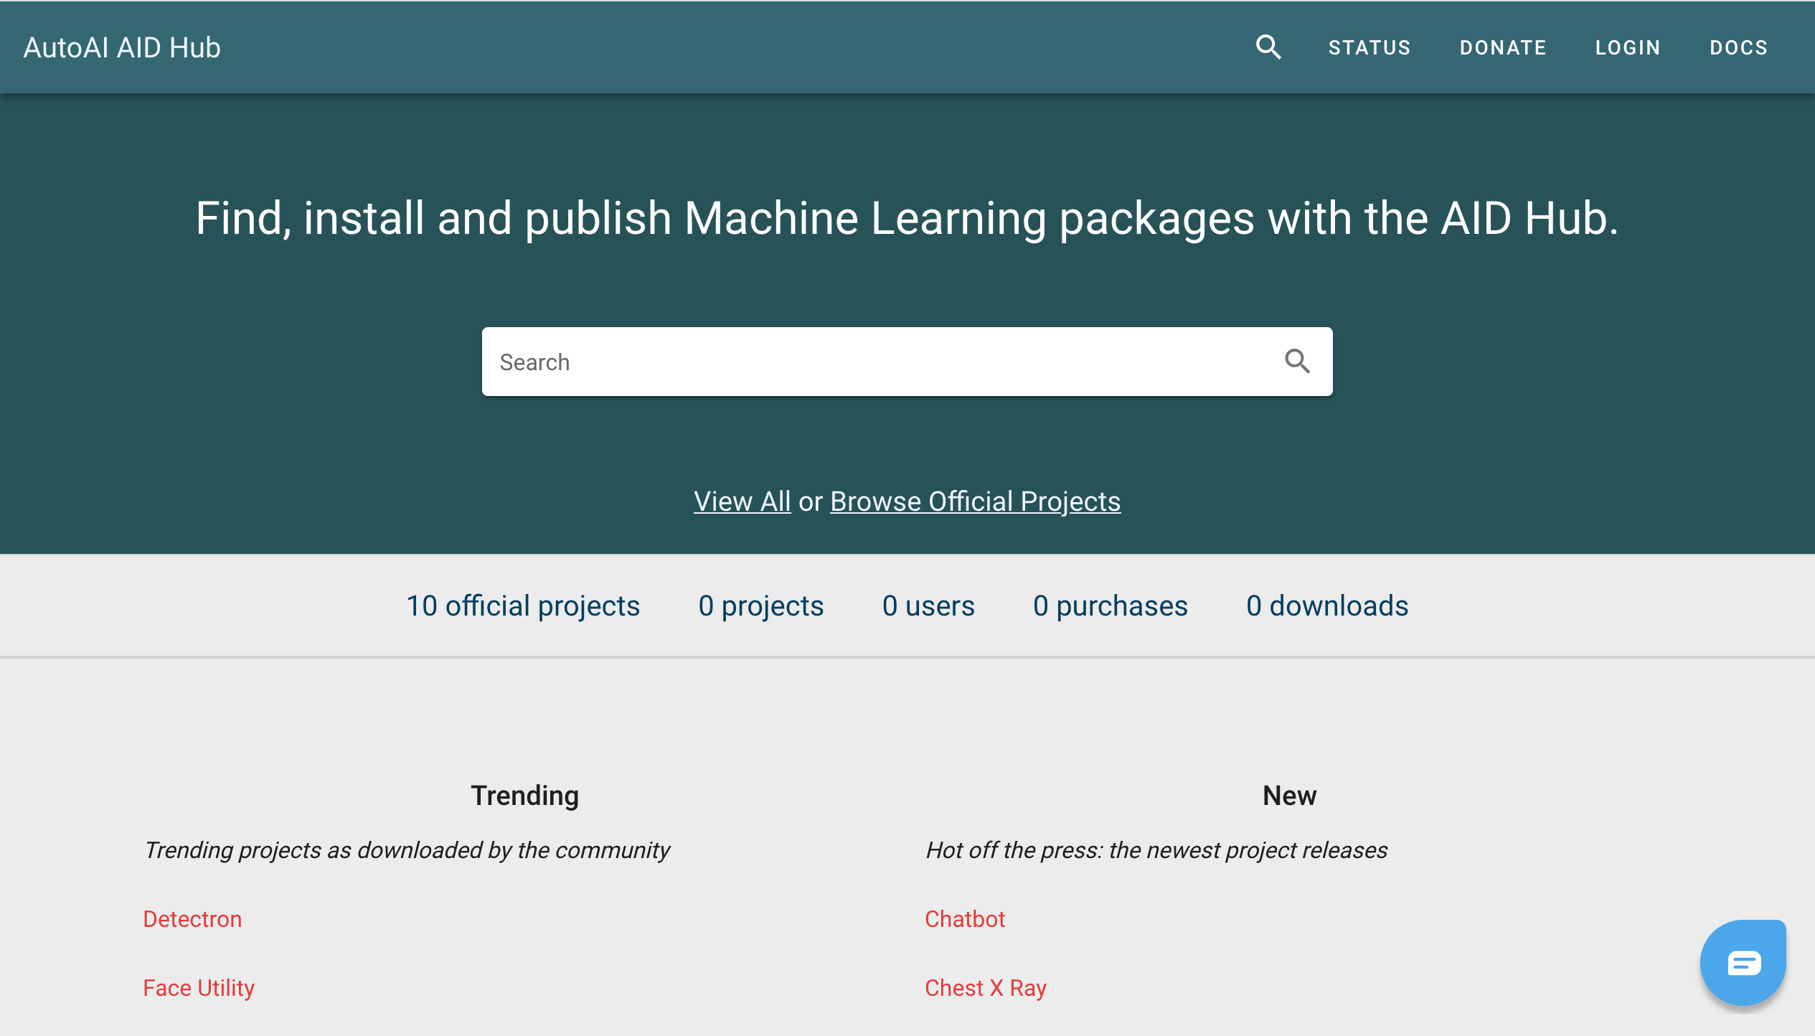Image resolution: width=1815 pixels, height=1036 pixels.
Task: Click the '10 official projects' stat
Action: point(523,606)
